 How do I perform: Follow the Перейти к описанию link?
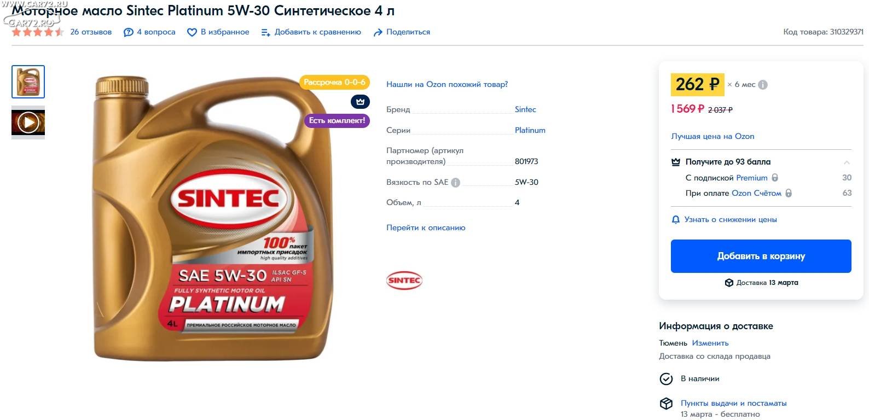point(426,227)
